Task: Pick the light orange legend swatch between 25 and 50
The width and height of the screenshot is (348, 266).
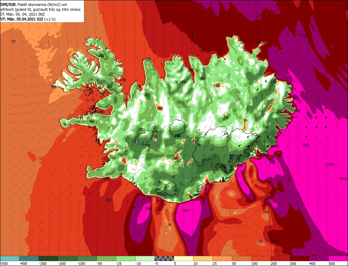Action: point(222,258)
